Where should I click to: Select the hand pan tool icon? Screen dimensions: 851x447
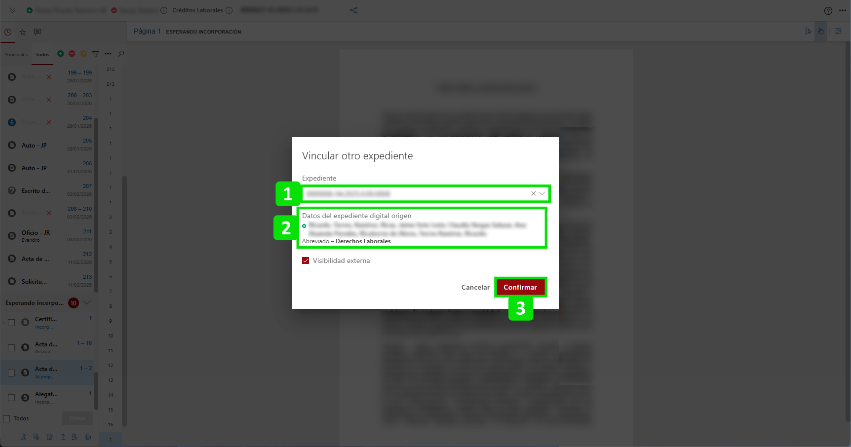click(x=820, y=31)
